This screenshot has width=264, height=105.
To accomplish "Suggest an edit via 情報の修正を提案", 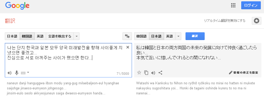I will pyautogui.click(x=244, y=73).
